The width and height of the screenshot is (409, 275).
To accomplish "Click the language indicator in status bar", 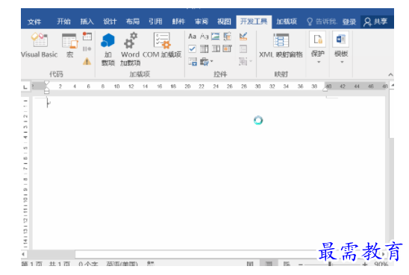I will coord(122,264).
